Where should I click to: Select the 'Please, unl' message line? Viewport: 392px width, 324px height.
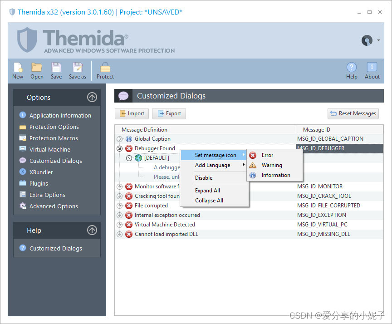[167, 177]
